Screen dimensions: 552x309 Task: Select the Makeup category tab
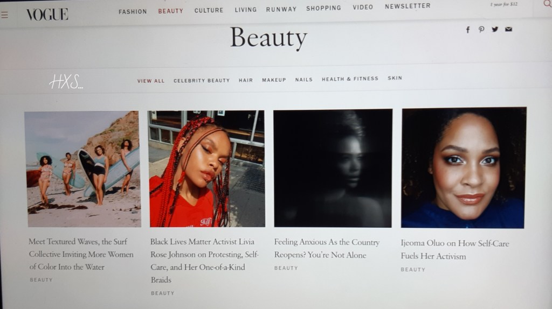pos(274,80)
